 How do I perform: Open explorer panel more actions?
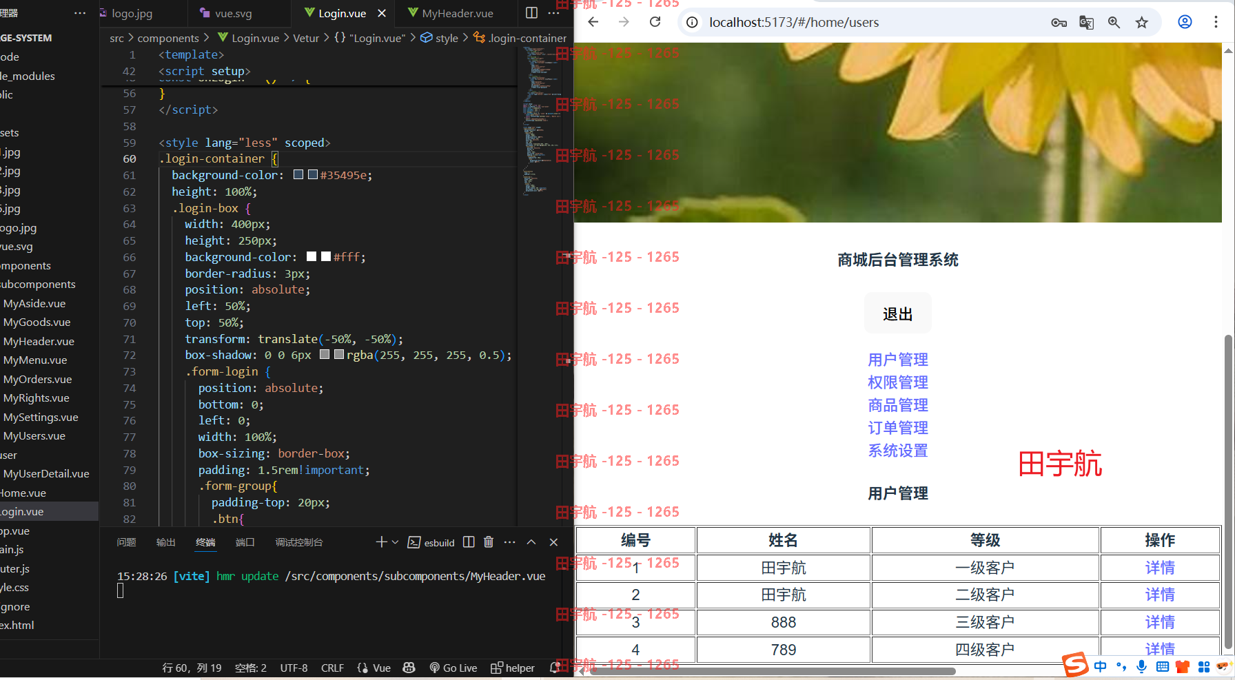click(x=80, y=13)
